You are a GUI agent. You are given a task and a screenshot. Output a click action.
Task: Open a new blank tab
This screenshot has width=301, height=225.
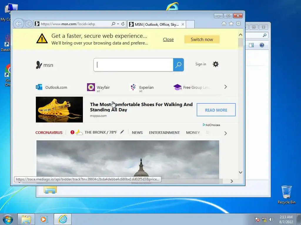pyautogui.click(x=190, y=25)
